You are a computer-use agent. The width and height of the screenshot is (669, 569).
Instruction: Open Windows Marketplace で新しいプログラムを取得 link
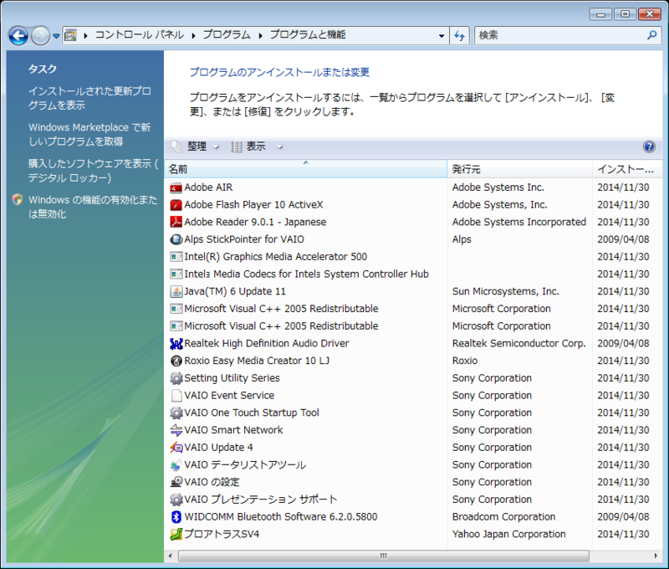pos(89,135)
